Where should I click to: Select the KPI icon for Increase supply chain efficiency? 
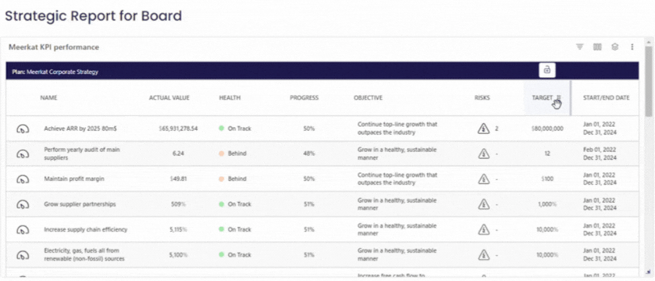point(22,230)
